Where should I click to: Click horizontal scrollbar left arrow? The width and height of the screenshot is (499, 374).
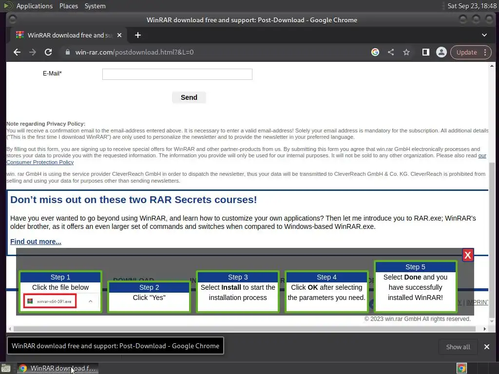(x=10, y=329)
